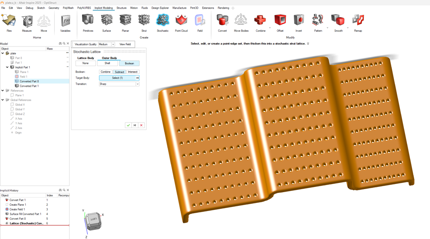
Task: Open the Transition dropdown set to Sharp
Action: point(119,84)
